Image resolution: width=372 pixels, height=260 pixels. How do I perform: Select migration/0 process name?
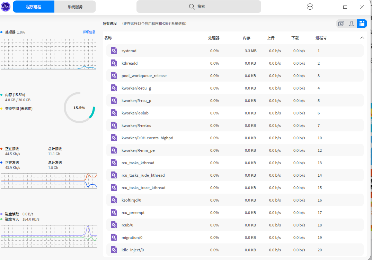[132, 238]
